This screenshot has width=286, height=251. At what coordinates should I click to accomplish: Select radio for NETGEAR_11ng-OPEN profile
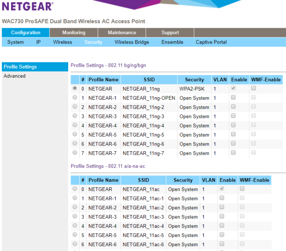coord(75,97)
